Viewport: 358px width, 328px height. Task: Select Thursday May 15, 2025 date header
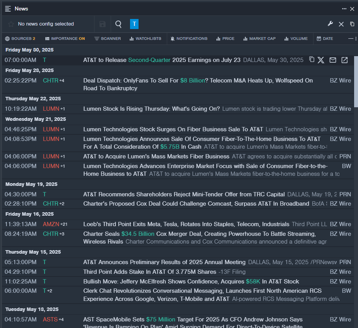point(33,252)
